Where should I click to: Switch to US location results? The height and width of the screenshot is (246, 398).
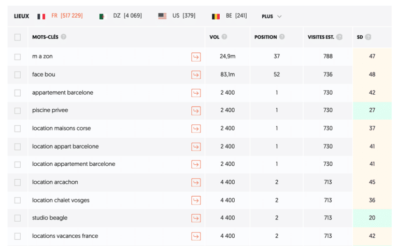click(177, 16)
